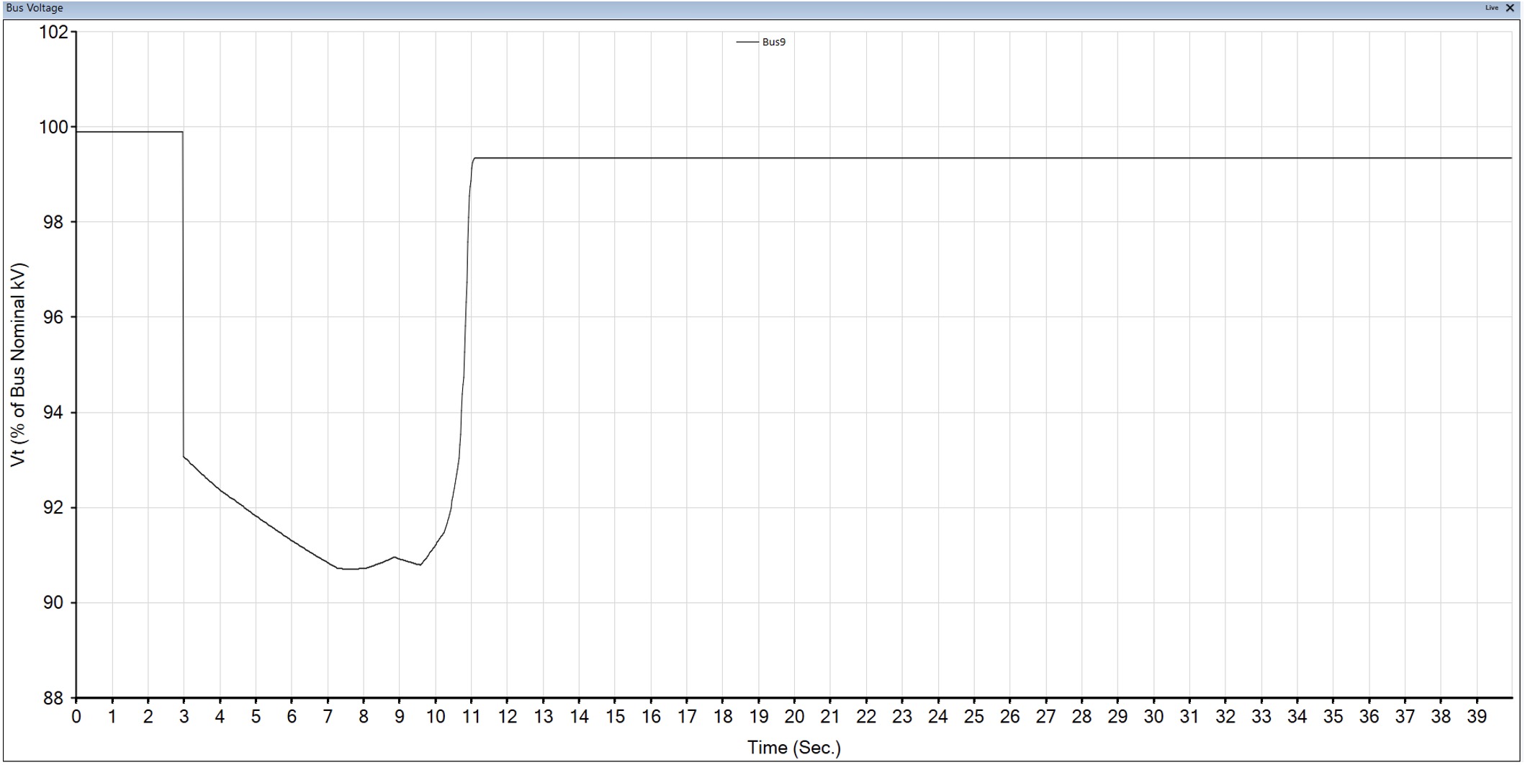Click the 39 tick on the time axis
The height and width of the screenshot is (765, 1525).
point(1477,717)
